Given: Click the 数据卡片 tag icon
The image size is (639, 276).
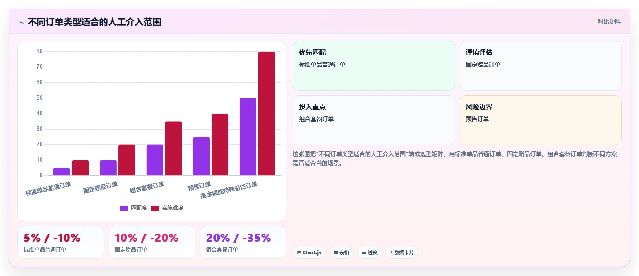Looking at the screenshot, I should click(x=391, y=252).
